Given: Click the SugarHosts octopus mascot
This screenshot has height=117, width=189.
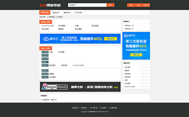Looking at the screenshot, I should (44, 86).
